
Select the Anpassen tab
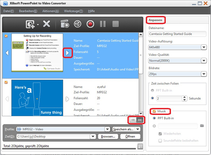point(155,20)
